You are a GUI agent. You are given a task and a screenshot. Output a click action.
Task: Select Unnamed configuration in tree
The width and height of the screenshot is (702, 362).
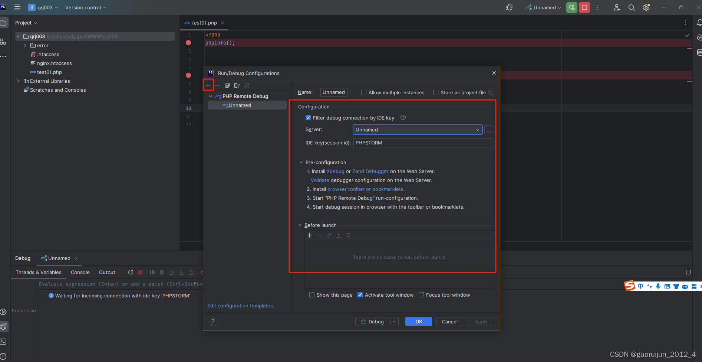247,105
